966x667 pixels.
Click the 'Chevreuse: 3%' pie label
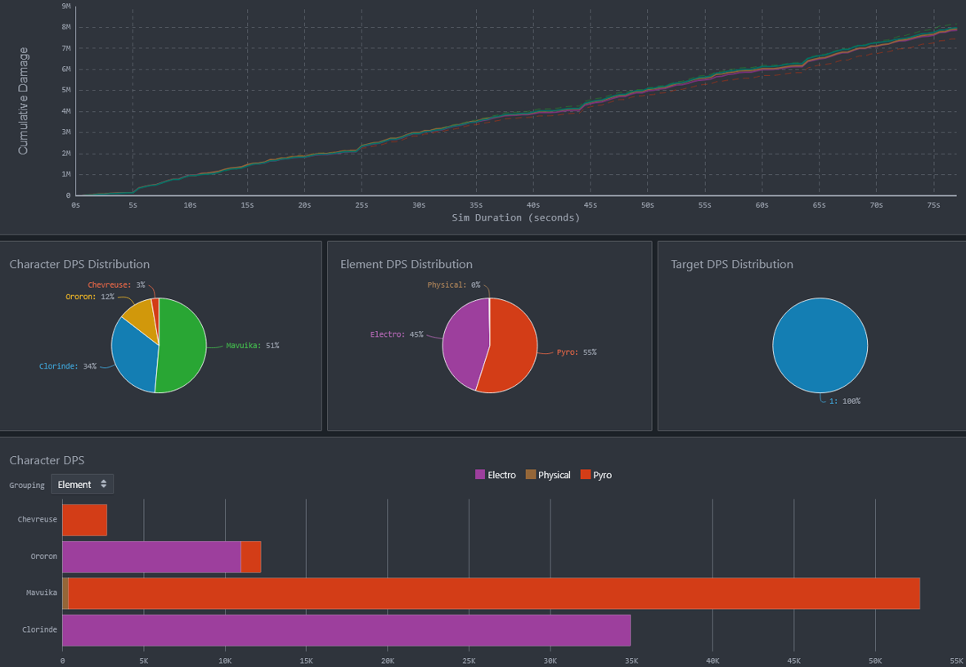[116, 285]
